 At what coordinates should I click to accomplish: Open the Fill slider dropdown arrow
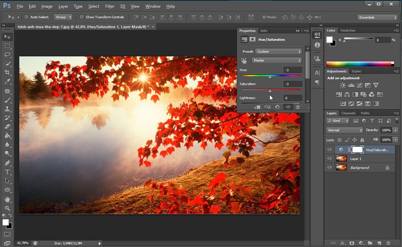pyautogui.click(x=396, y=140)
